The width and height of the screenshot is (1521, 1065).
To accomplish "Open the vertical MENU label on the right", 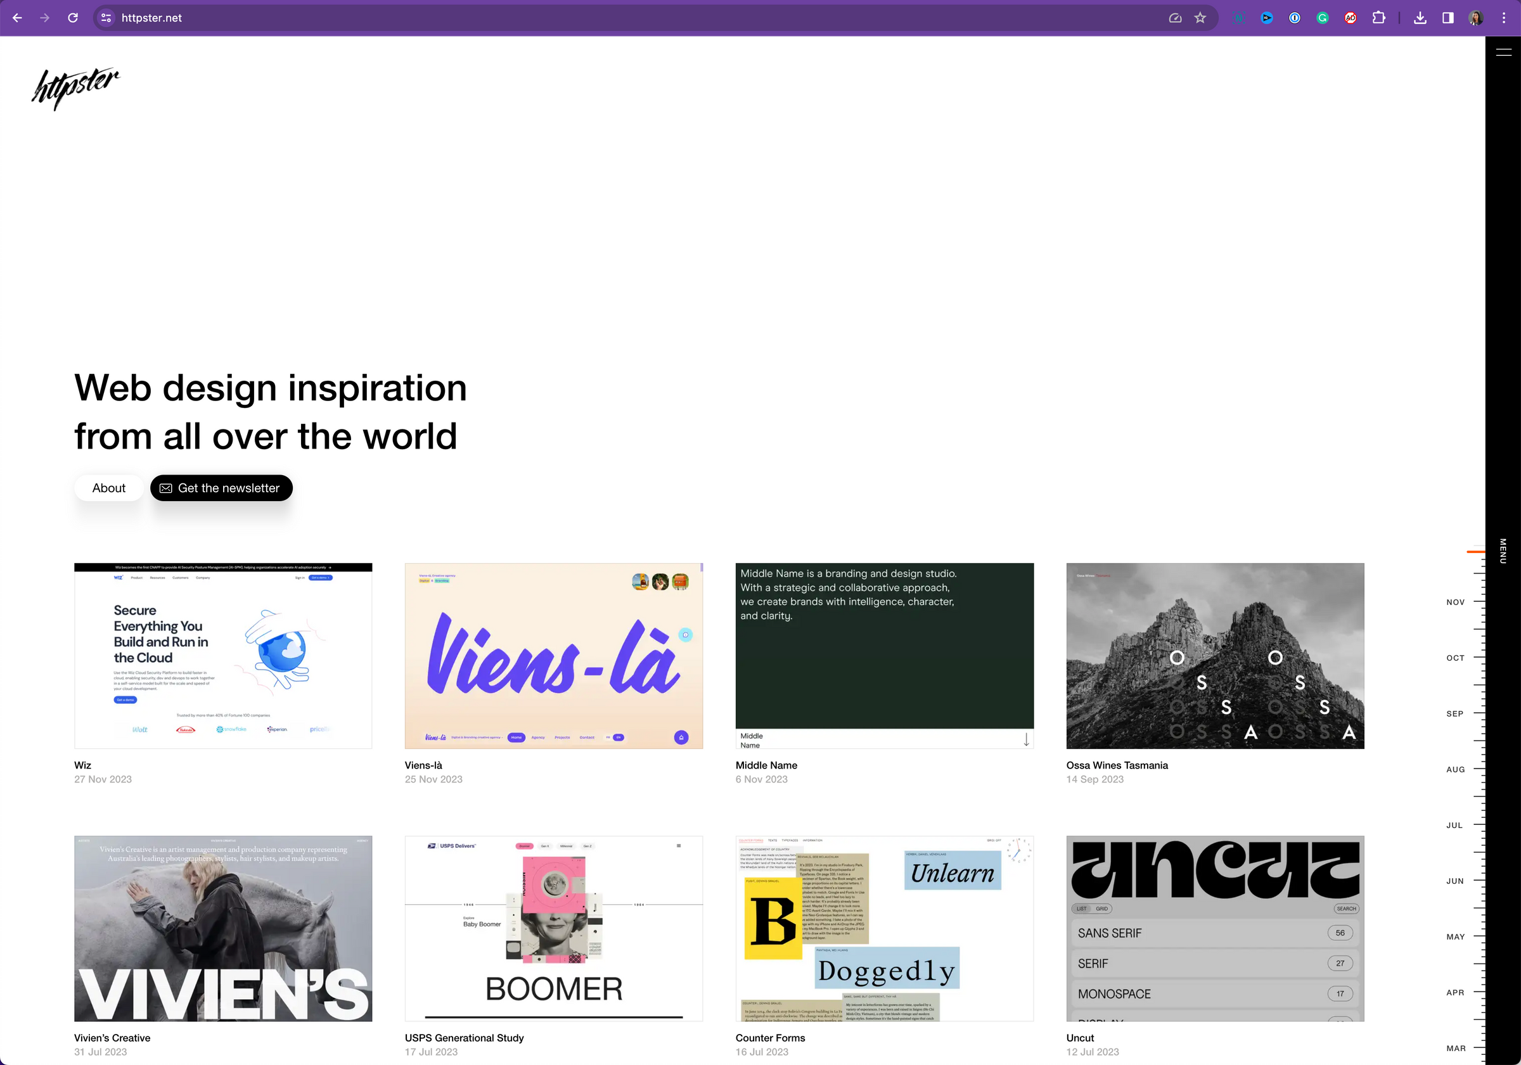I will pyautogui.click(x=1503, y=550).
